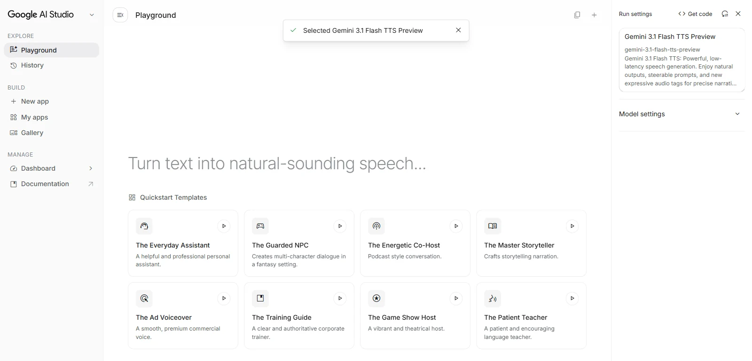The height and width of the screenshot is (361, 752).
Task: Collapse the sidebar with the toggle icon
Action: (x=120, y=15)
